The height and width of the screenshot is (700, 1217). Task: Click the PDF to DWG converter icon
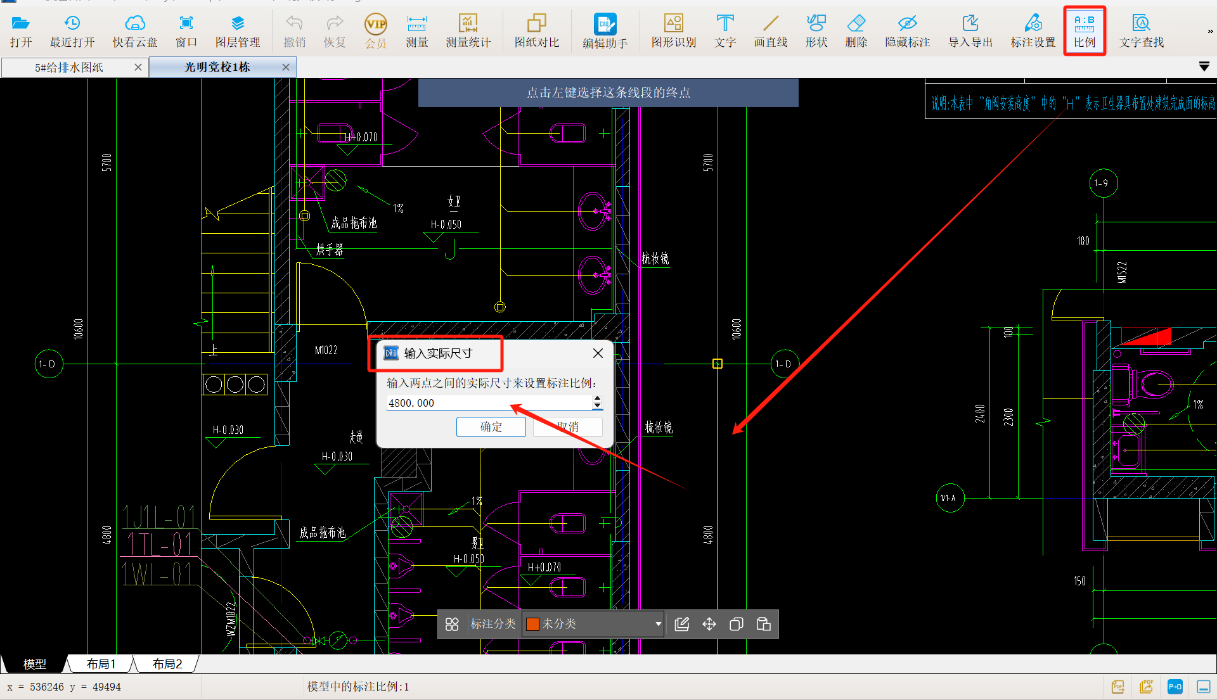coord(1175,687)
